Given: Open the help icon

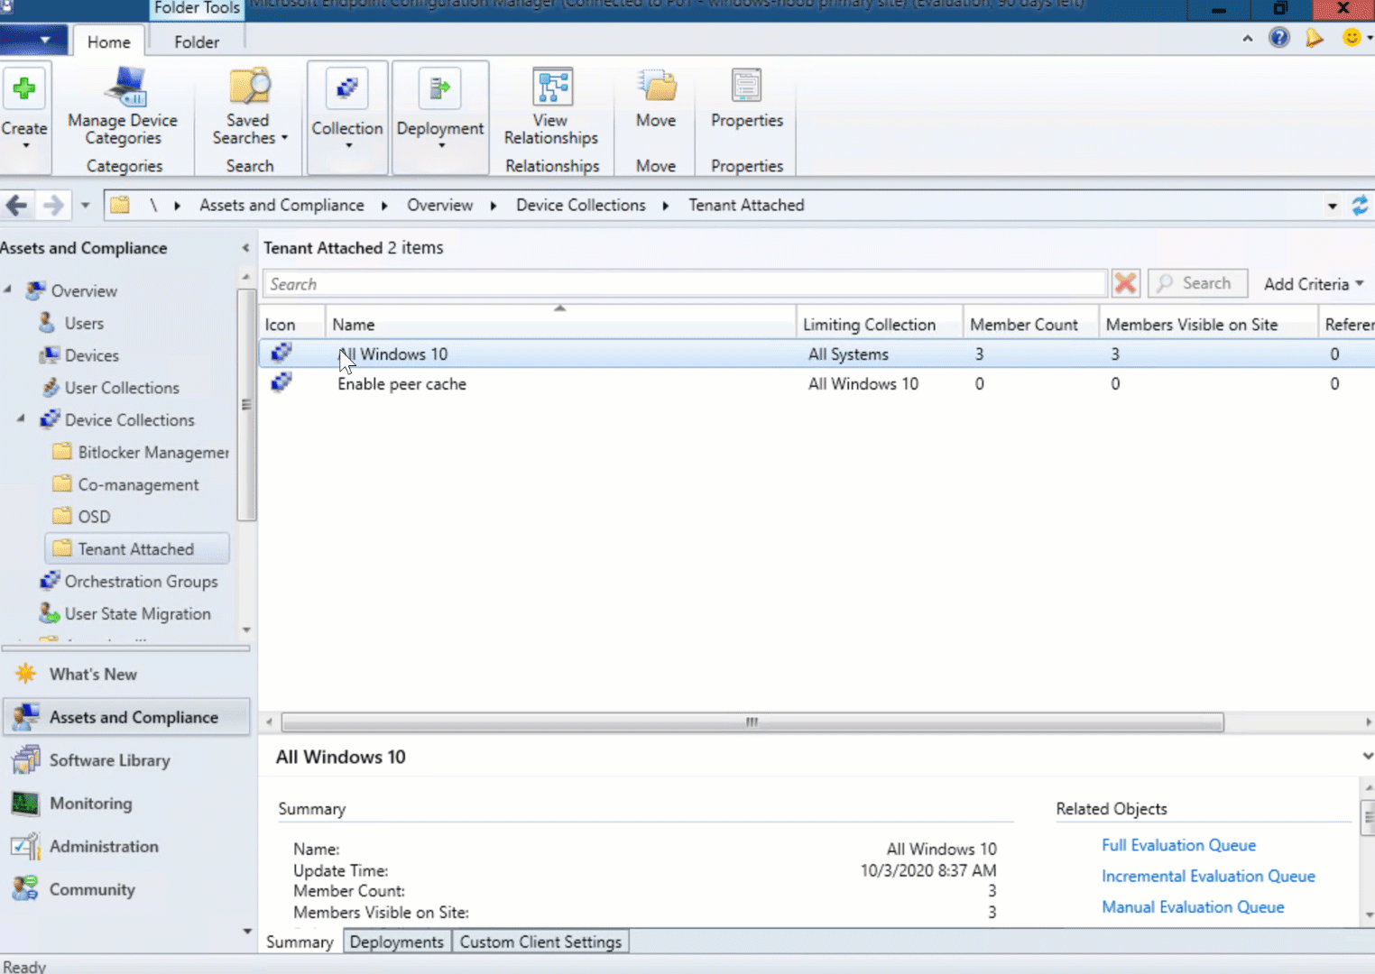Looking at the screenshot, I should pyautogui.click(x=1279, y=38).
